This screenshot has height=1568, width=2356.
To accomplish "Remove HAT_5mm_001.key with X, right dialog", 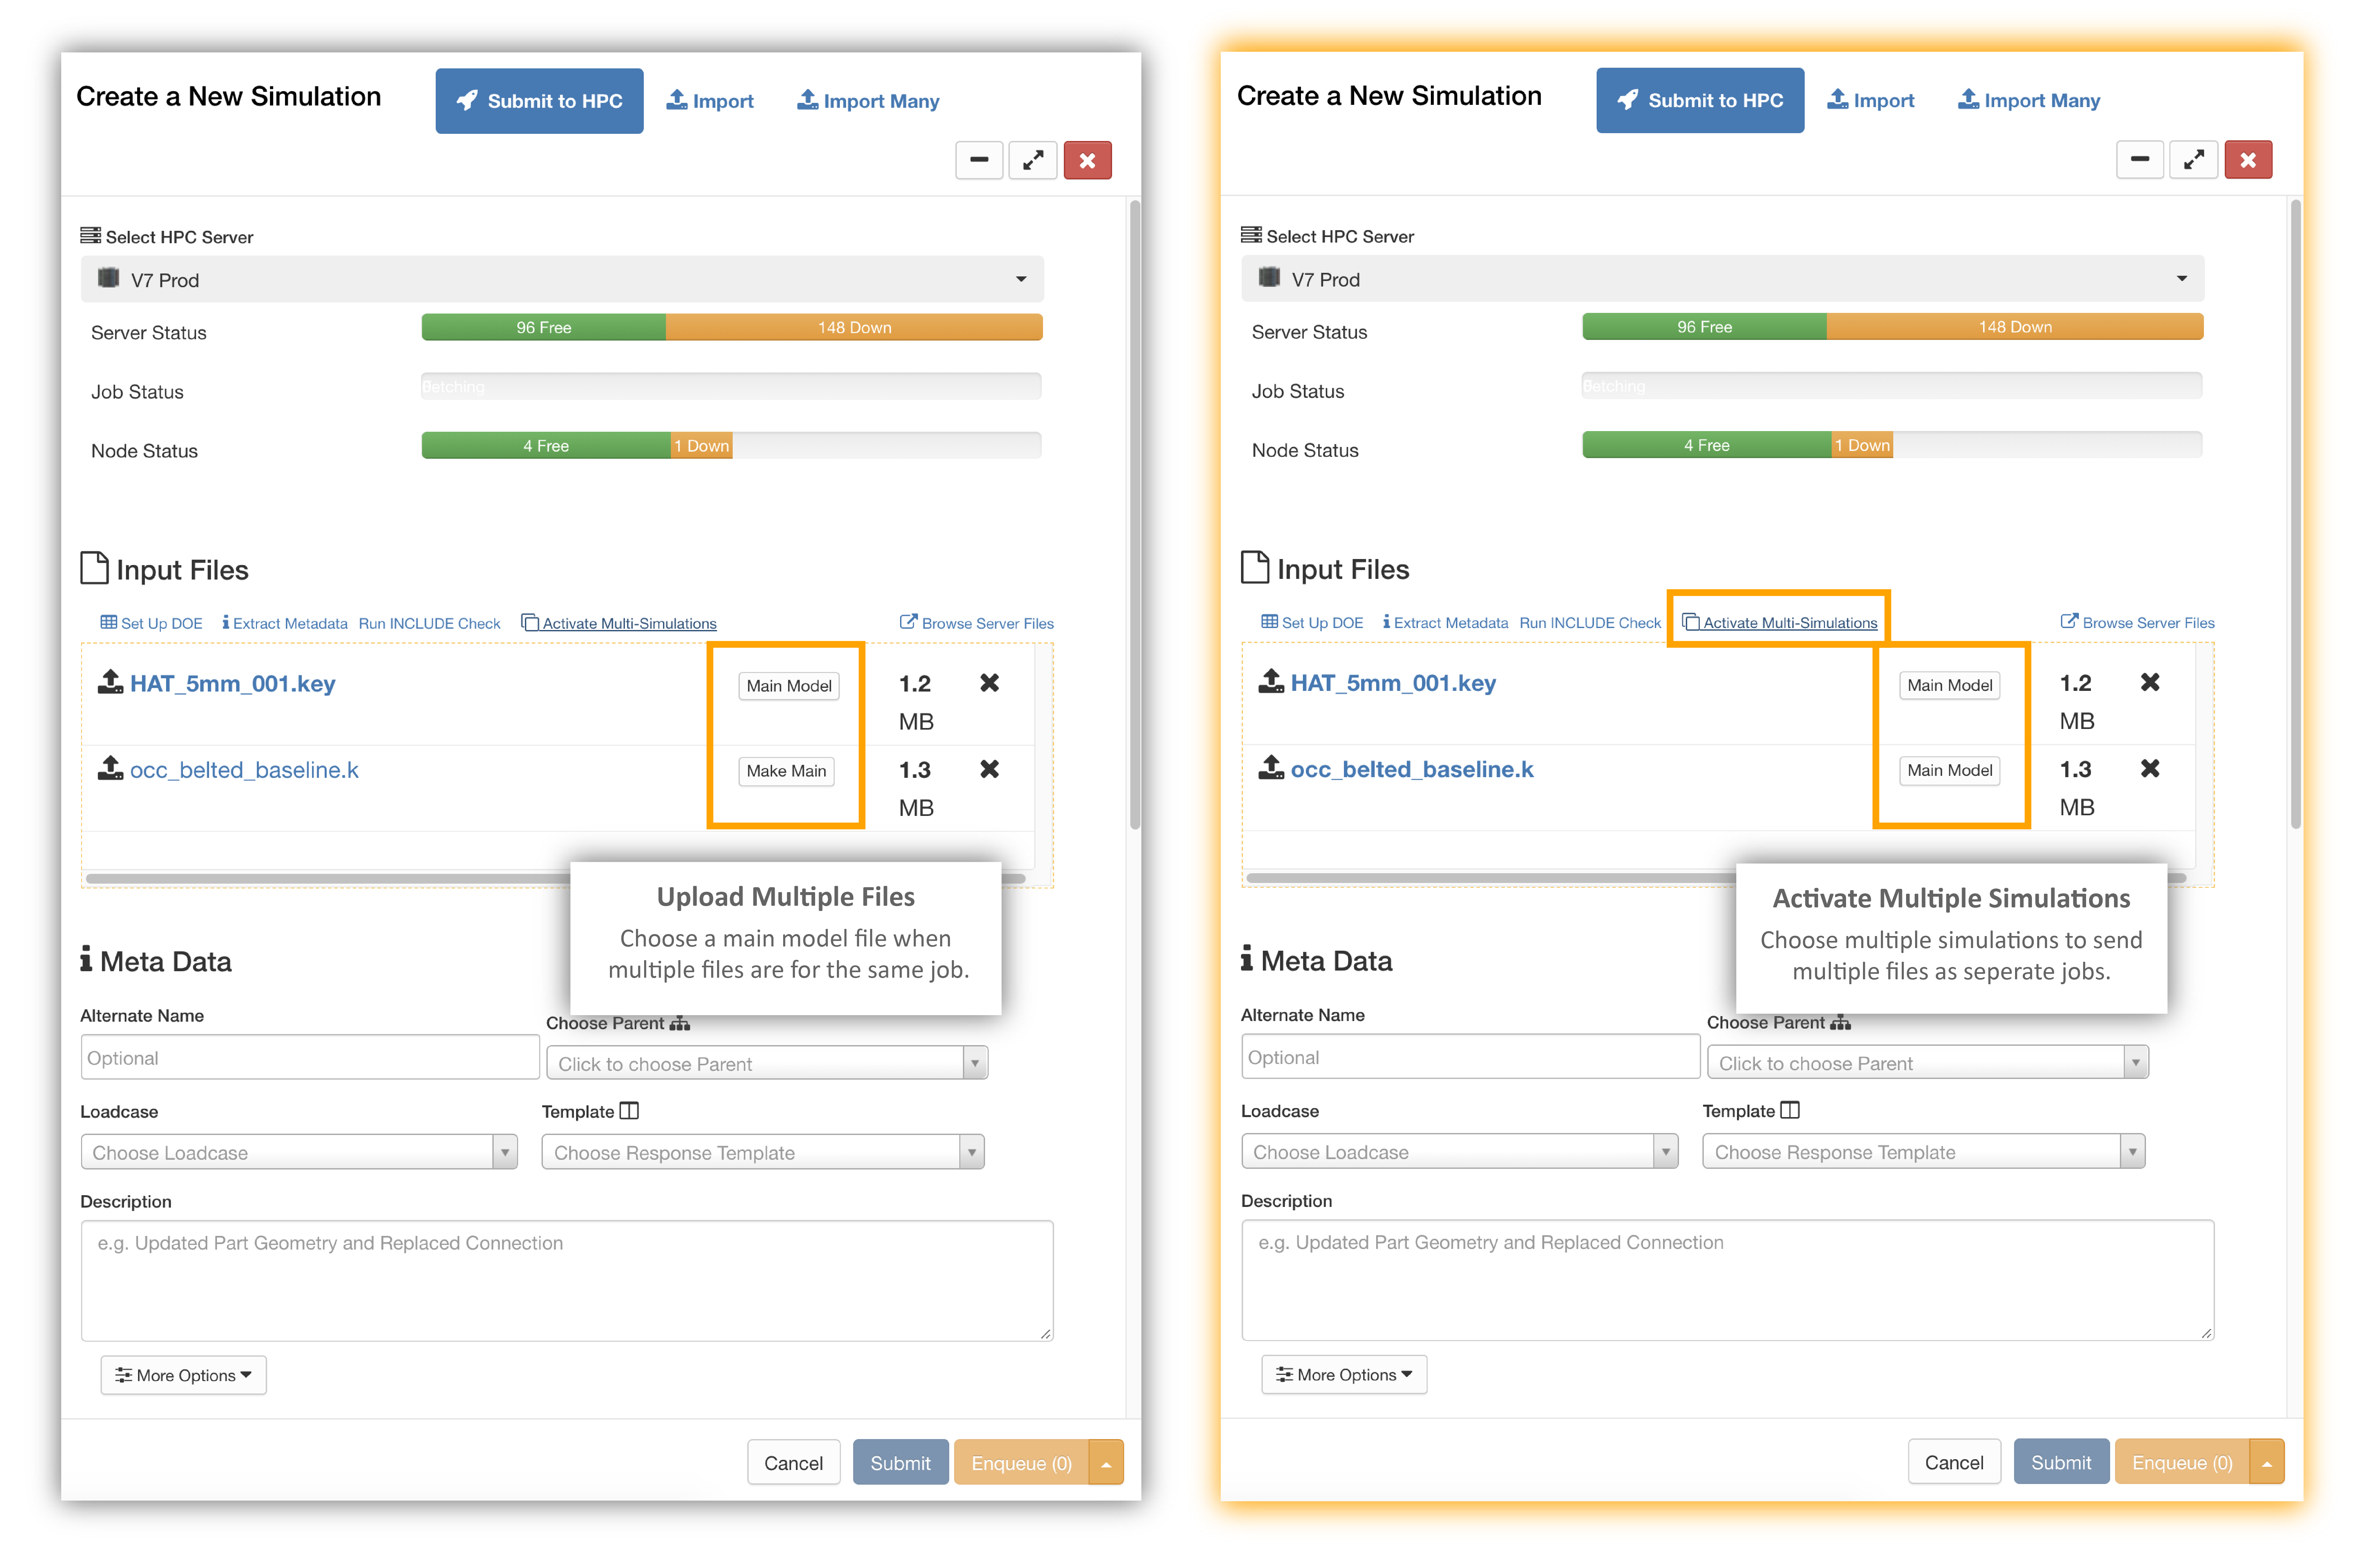I will click(x=2150, y=682).
